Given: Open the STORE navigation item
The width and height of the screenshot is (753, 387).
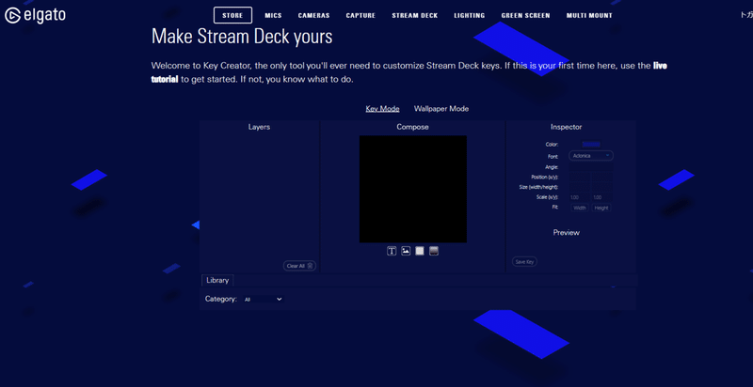Looking at the screenshot, I should click(232, 15).
